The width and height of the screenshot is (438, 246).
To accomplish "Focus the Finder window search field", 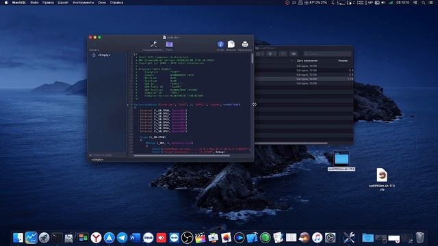I will coord(328,53).
